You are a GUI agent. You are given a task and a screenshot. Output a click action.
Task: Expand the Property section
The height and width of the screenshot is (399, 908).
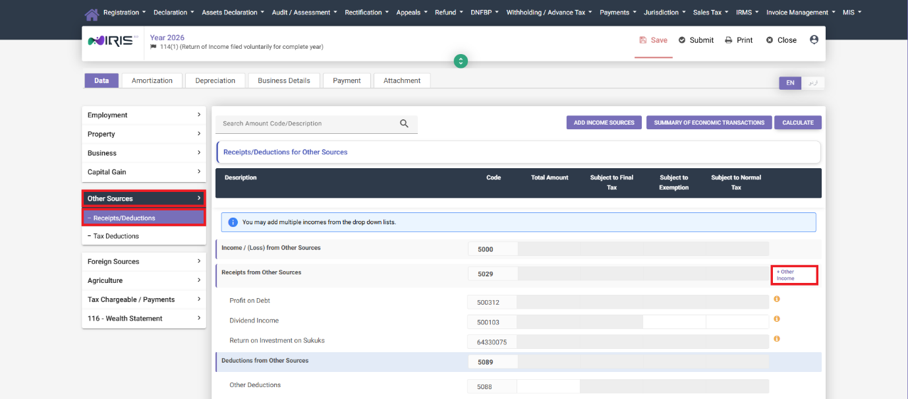point(144,134)
